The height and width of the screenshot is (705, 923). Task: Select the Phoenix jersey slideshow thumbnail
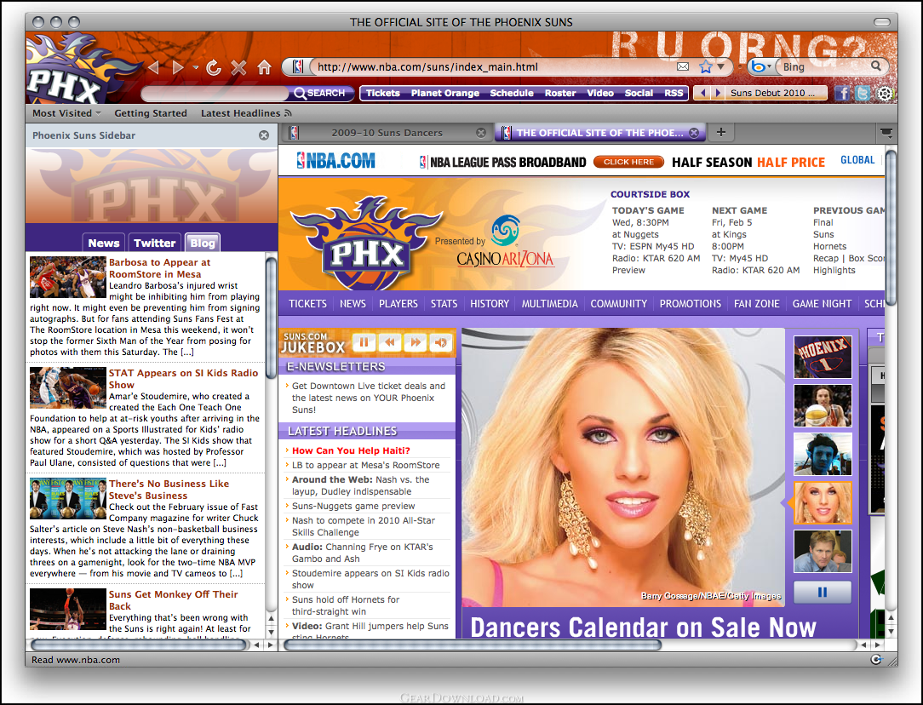(823, 357)
